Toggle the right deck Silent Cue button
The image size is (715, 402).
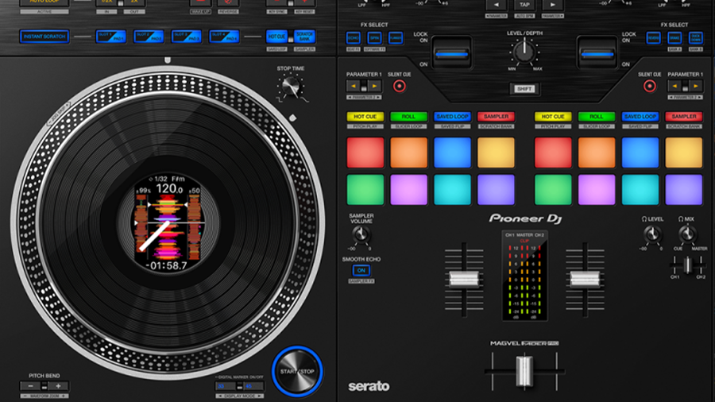[650, 86]
